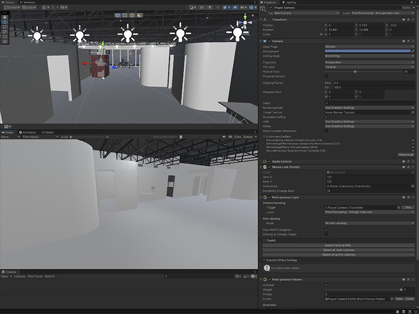This screenshot has height=314, width=419.
Task: Pick Background color with eyedropper
Action: coord(413,51)
